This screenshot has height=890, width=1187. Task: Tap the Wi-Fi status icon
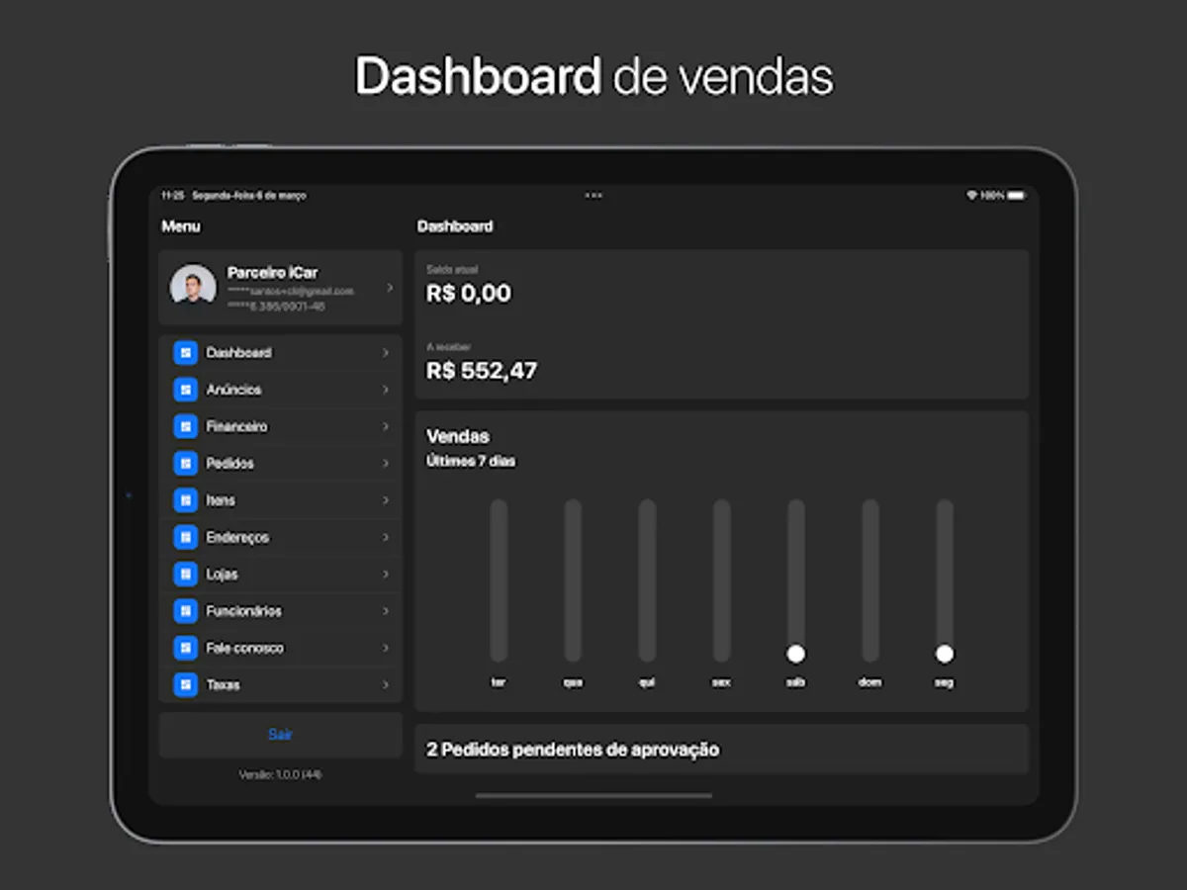pyautogui.click(x=974, y=196)
